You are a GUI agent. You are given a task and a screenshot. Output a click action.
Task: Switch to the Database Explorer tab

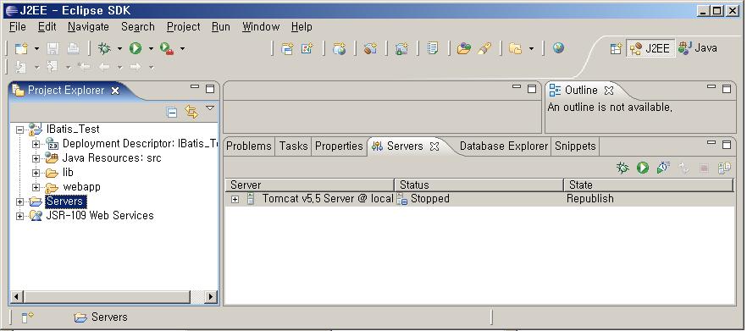point(504,146)
